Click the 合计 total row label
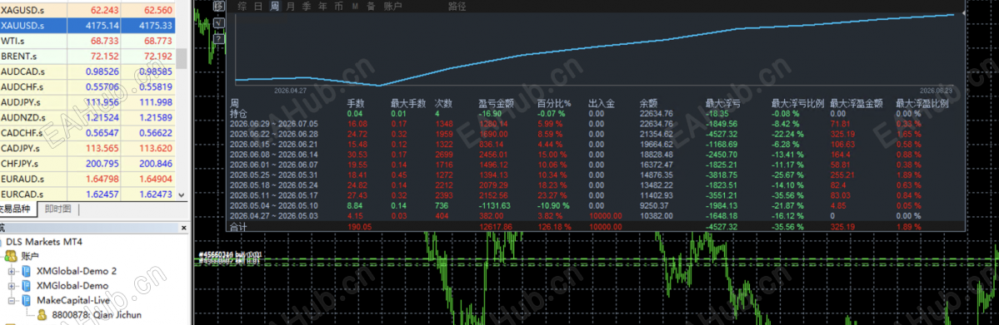The height and width of the screenshot is (325, 999). coord(239,226)
